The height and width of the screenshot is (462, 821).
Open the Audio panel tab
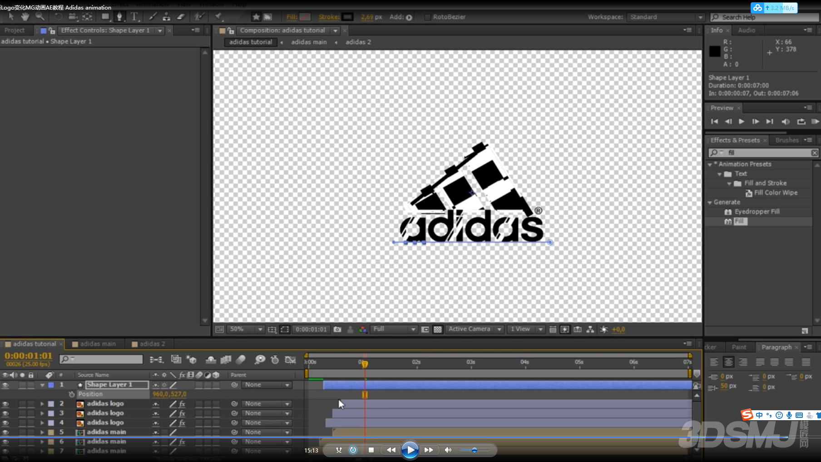pyautogui.click(x=747, y=30)
